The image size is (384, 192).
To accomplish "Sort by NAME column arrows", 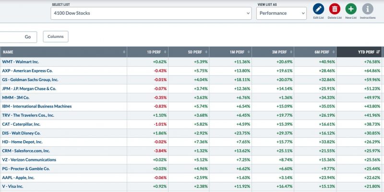I will pos(124,52).
